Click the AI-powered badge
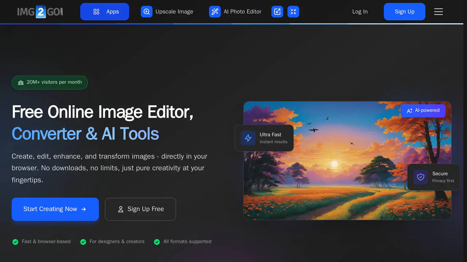This screenshot has width=467, height=262. tap(423, 110)
